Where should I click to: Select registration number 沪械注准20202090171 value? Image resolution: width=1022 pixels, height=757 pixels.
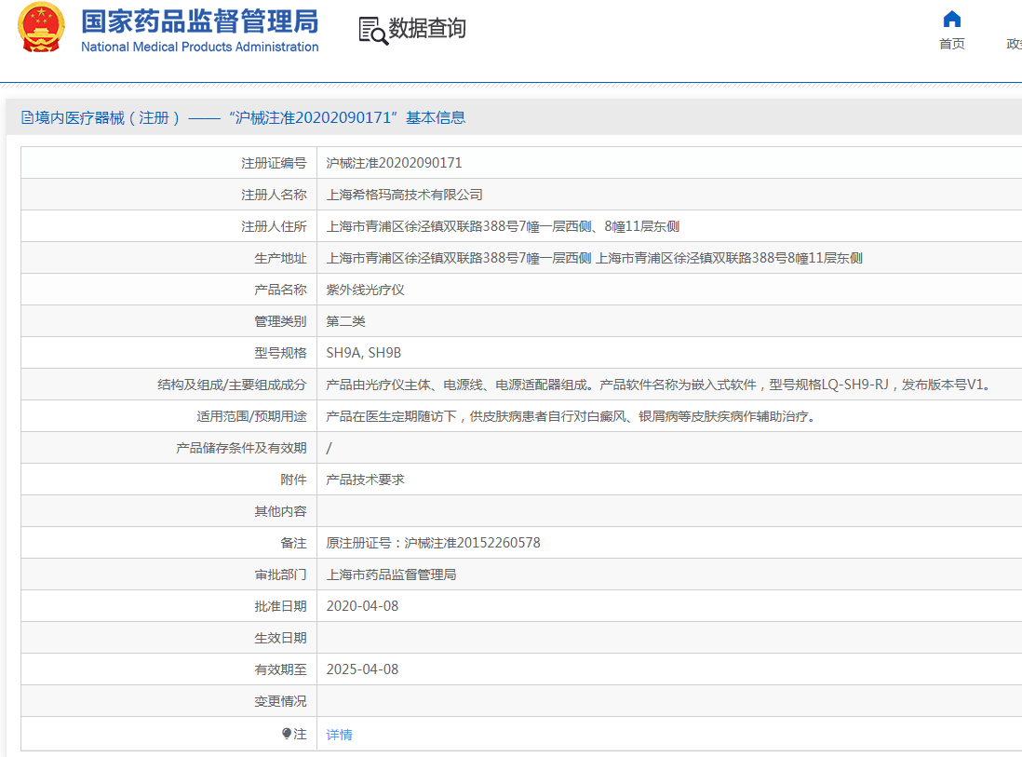click(394, 163)
